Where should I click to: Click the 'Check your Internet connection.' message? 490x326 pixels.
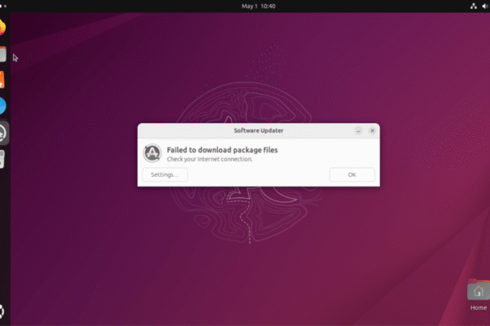[x=209, y=159]
